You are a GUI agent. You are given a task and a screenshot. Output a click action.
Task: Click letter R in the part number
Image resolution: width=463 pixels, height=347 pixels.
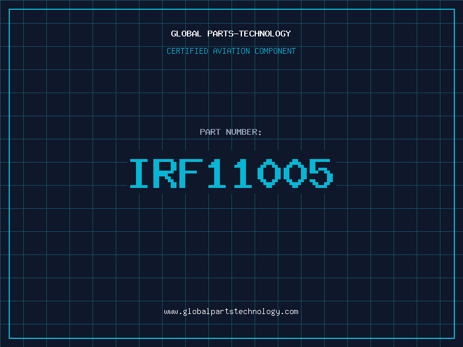pyautogui.click(x=166, y=173)
